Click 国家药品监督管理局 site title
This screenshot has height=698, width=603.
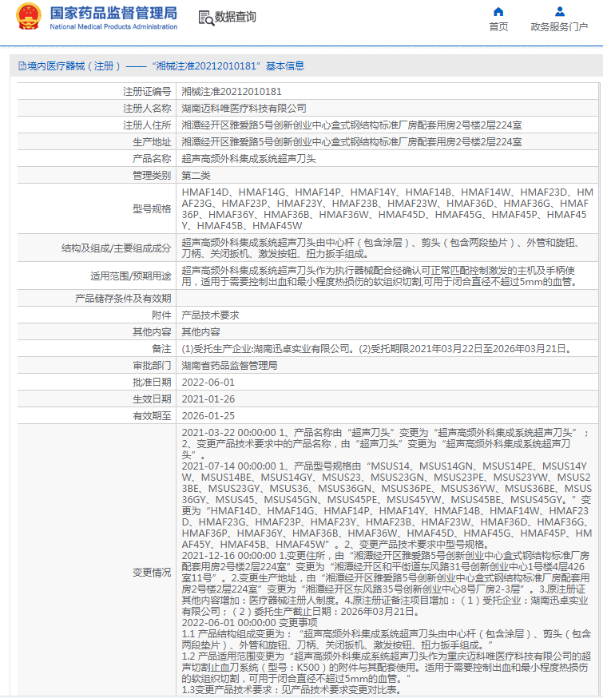click(113, 14)
